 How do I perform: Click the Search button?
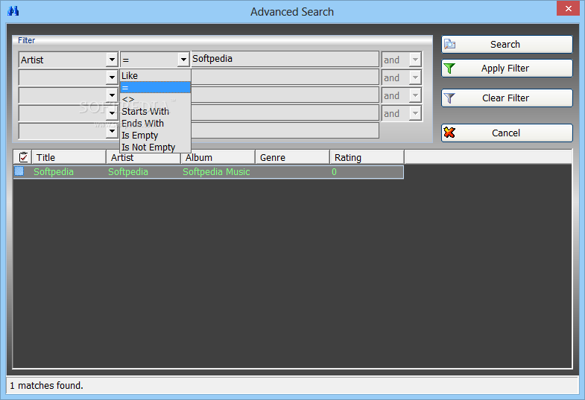(507, 45)
